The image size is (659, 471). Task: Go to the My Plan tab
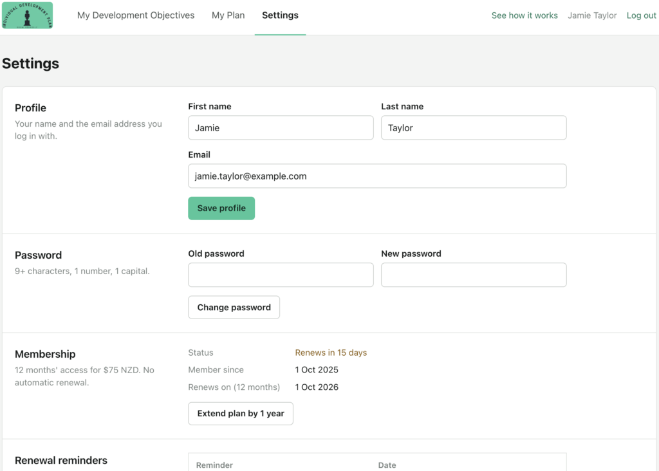coord(228,15)
